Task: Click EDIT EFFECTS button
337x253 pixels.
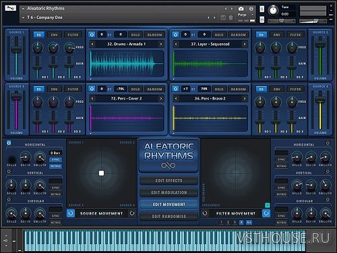Action: tap(168, 180)
